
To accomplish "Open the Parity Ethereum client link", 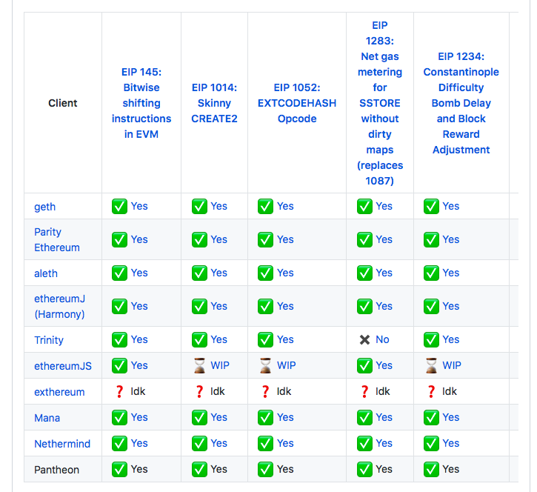I will 57,239.
